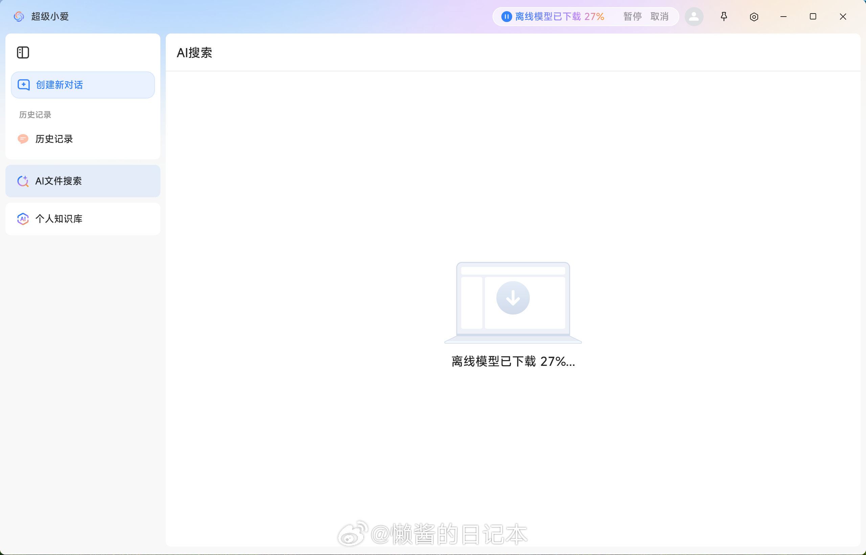Click the orange chat bubble icon

coord(23,139)
